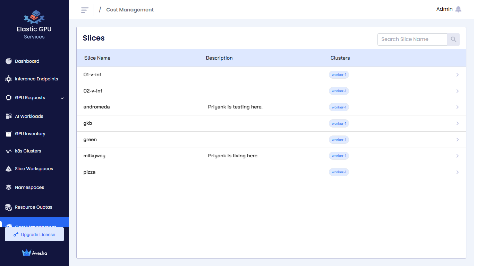Click "Priyank is living here." description
Image resolution: width=477 pixels, height=271 pixels.
point(233,156)
